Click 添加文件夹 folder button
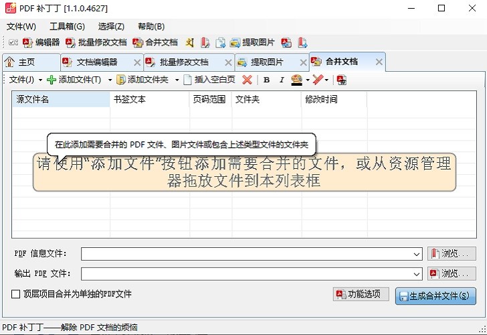The image size is (487, 335). point(142,80)
